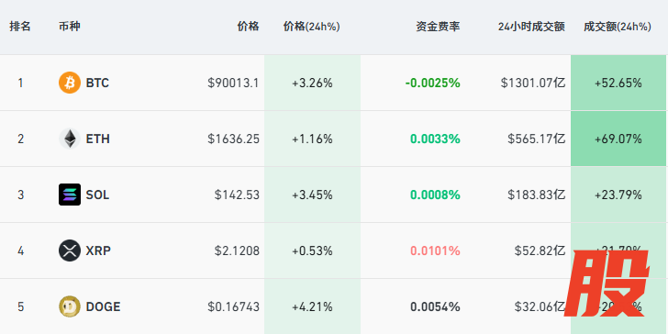668x334 pixels.
Task: Select XRP price $2.1208
Action: (x=237, y=250)
